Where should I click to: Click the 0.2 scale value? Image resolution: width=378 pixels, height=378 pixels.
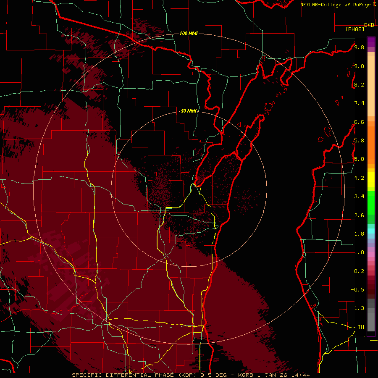point(359,271)
